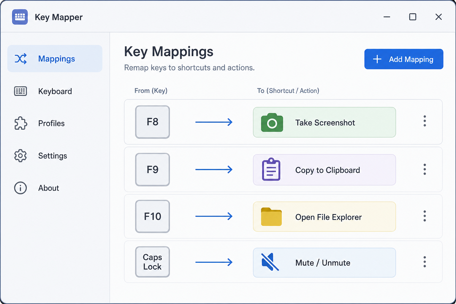Select the F8 source key
Image resolution: width=456 pixels, height=304 pixels.
pyautogui.click(x=153, y=122)
